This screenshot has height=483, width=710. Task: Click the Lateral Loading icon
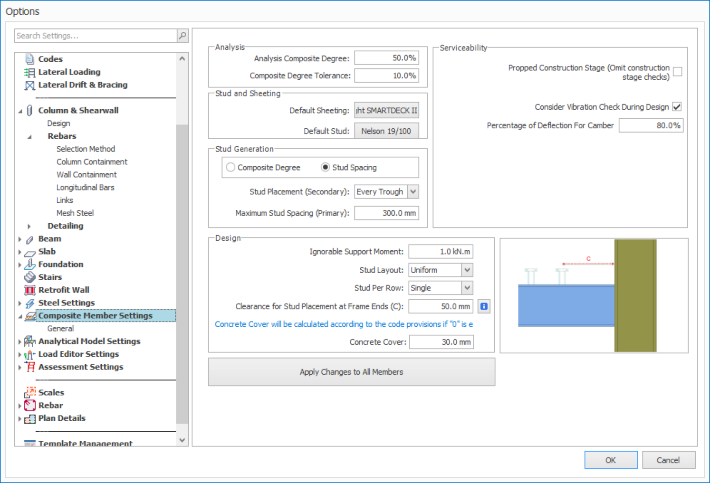(29, 72)
